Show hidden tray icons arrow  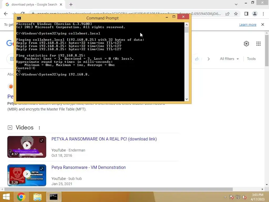pyautogui.click(x=225, y=197)
